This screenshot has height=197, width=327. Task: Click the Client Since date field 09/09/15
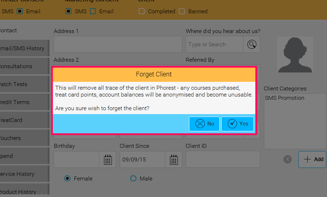pyautogui.click(x=142, y=160)
